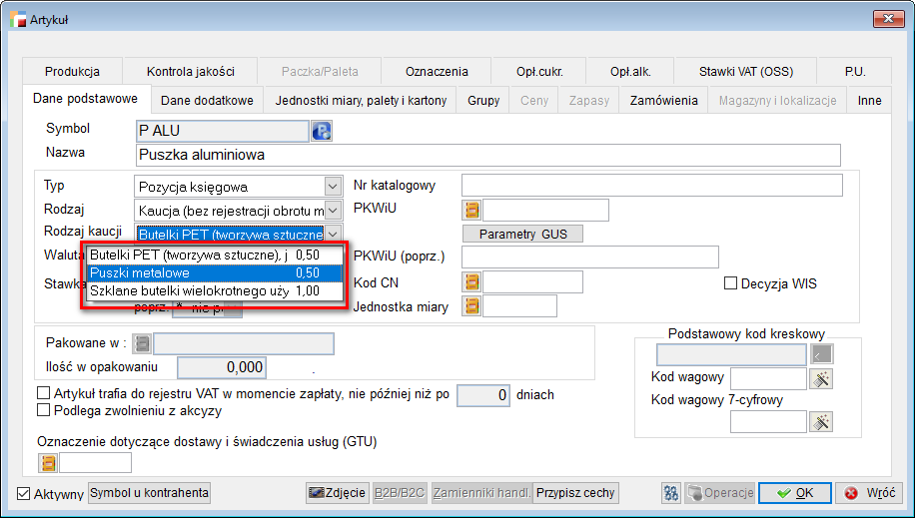
Task: Click into the Nr katalogowy field
Action: [651, 186]
